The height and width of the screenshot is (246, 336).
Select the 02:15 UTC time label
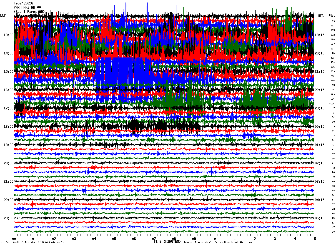(320, 163)
